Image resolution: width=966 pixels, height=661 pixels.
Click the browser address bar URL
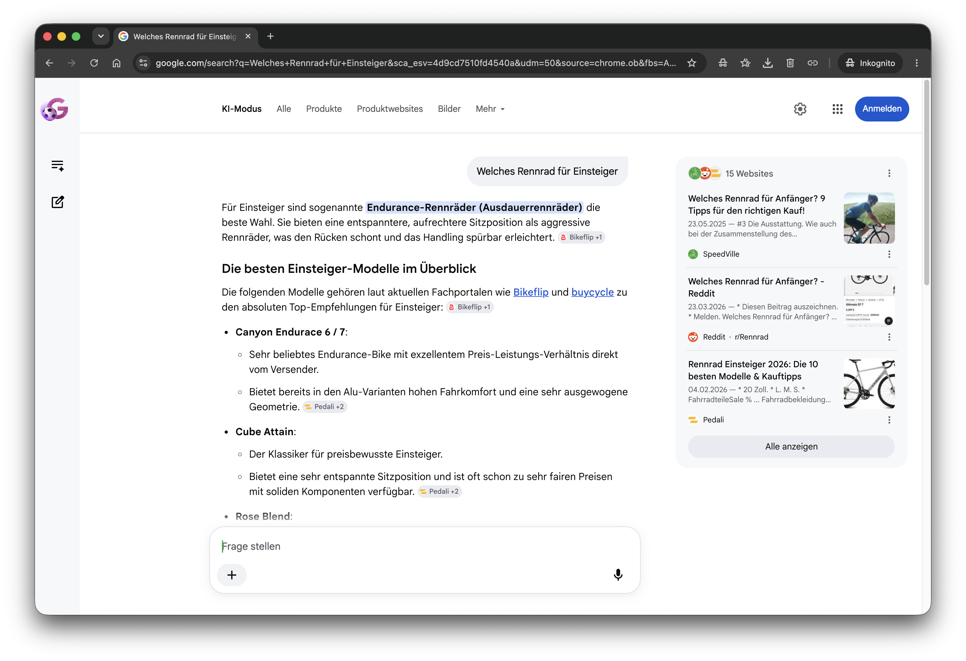[416, 63]
